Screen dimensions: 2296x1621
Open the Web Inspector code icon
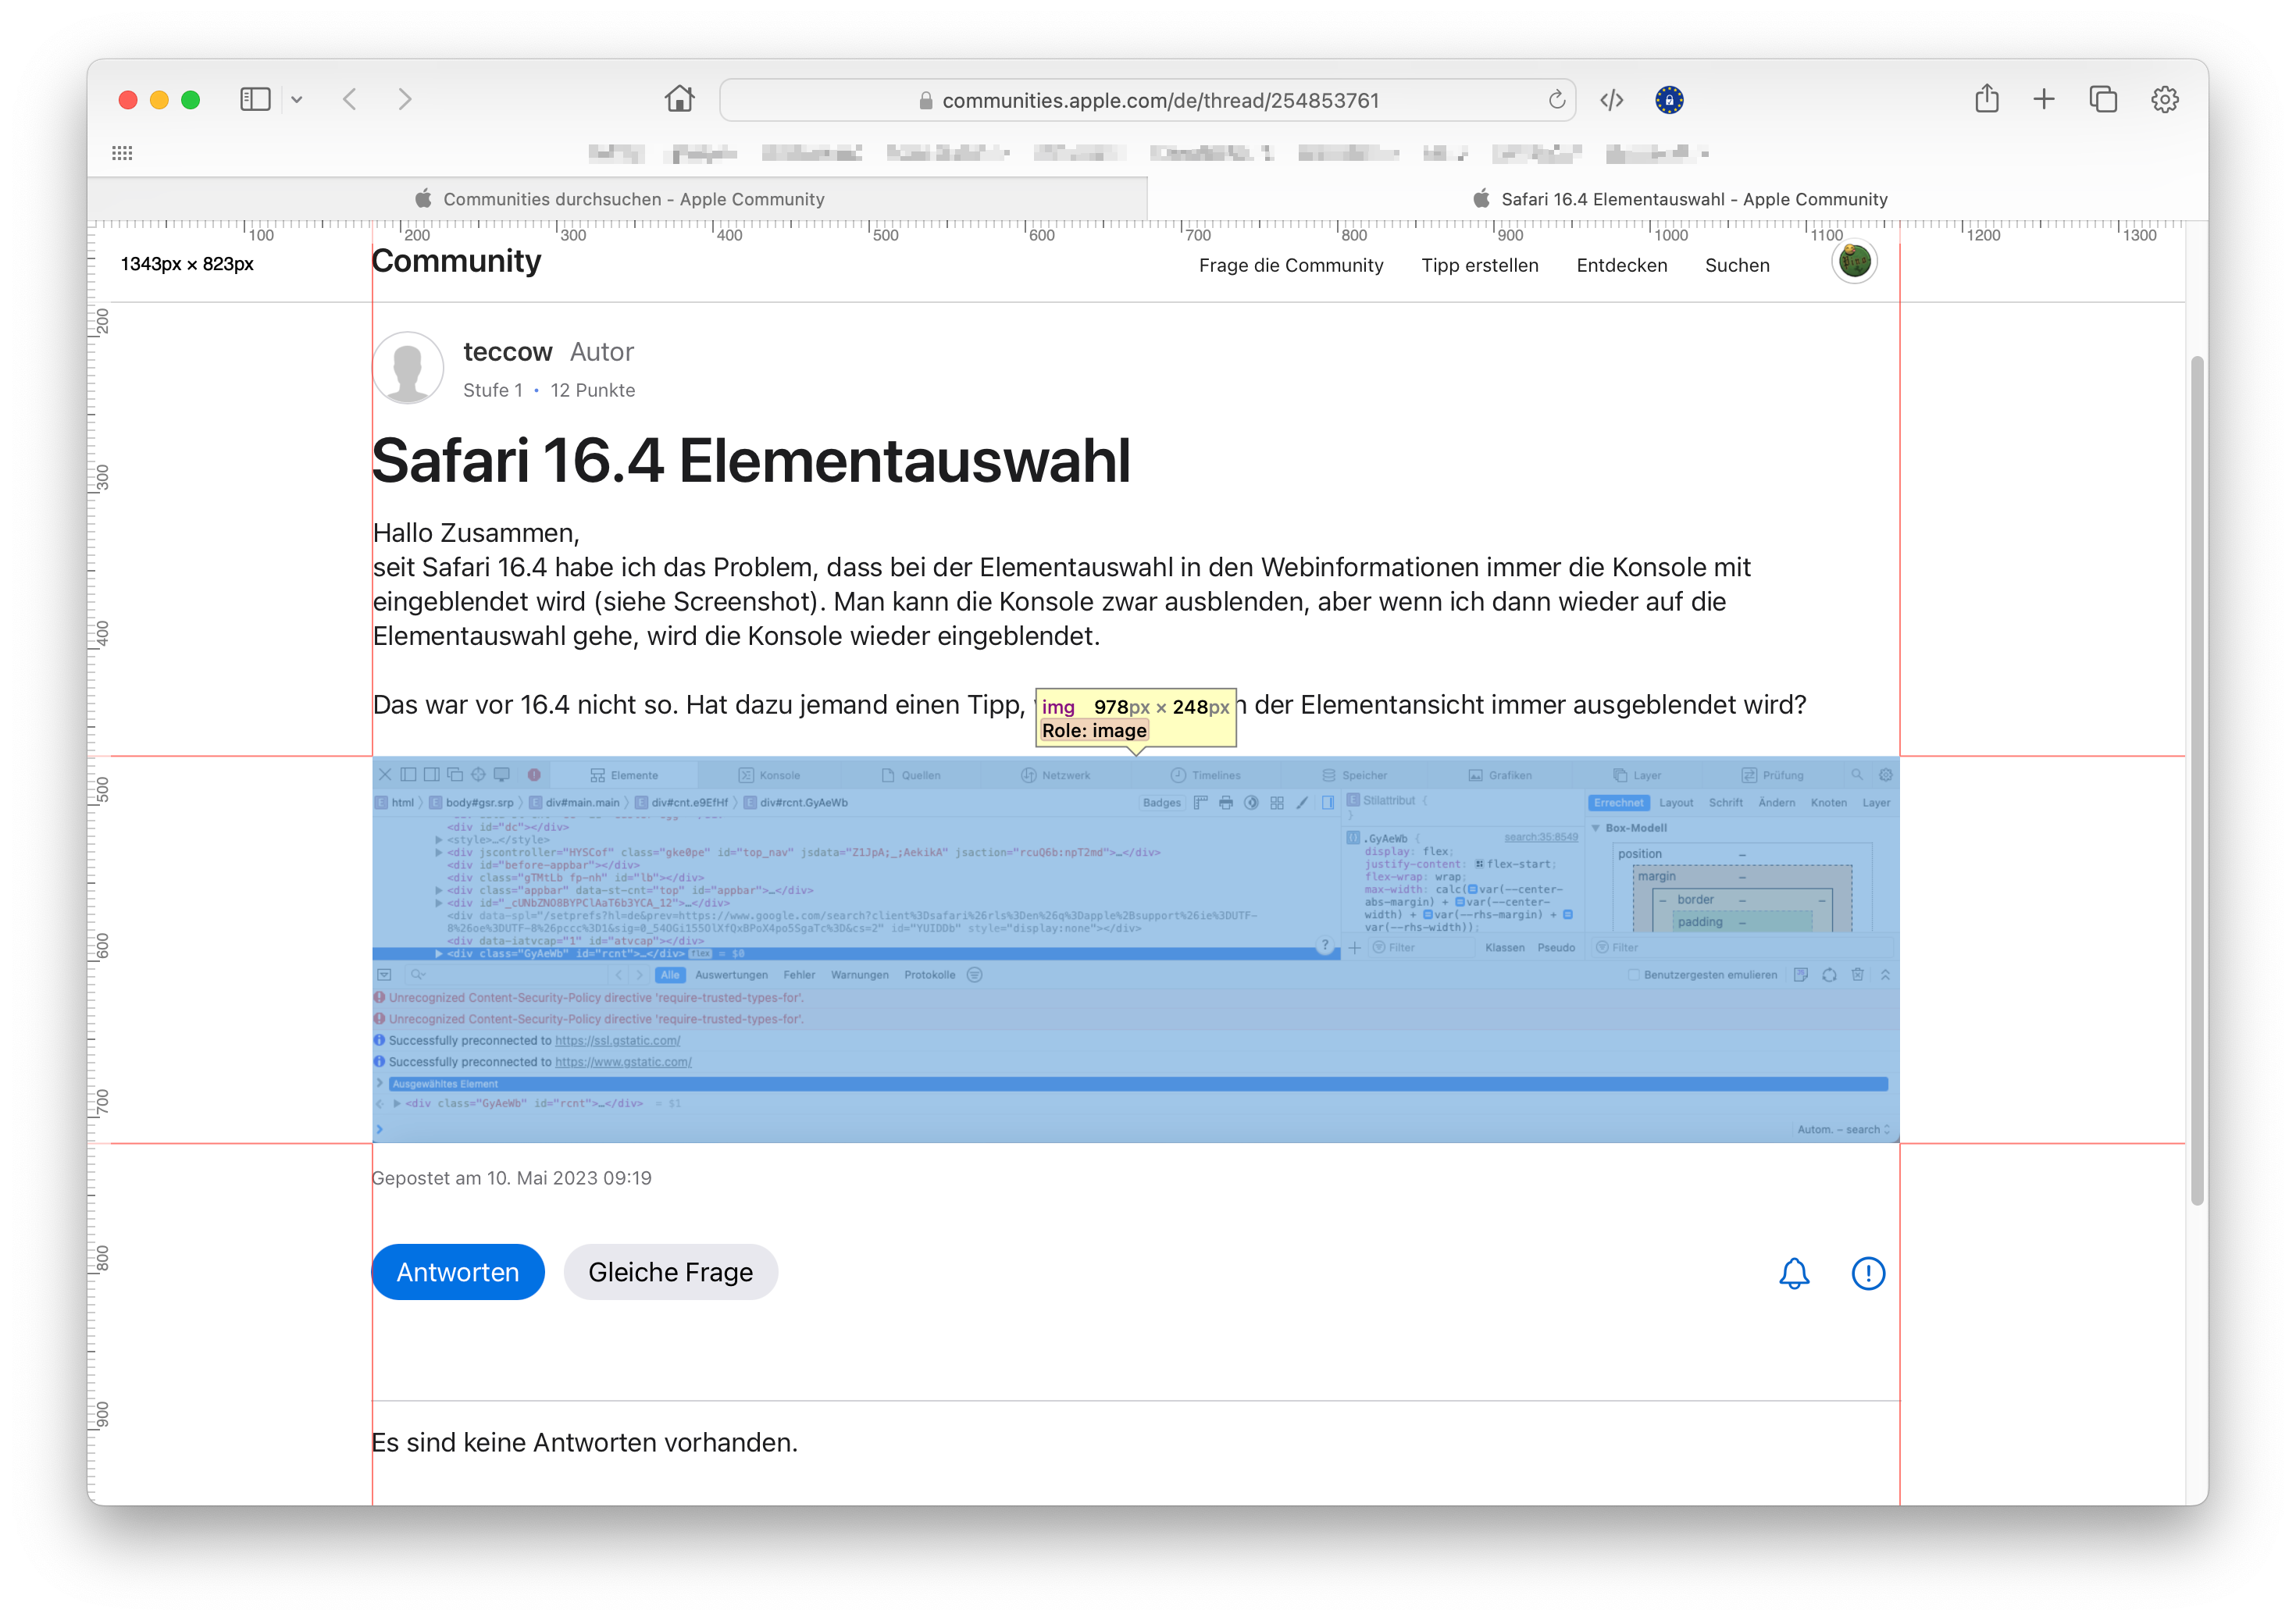pos(1611,100)
